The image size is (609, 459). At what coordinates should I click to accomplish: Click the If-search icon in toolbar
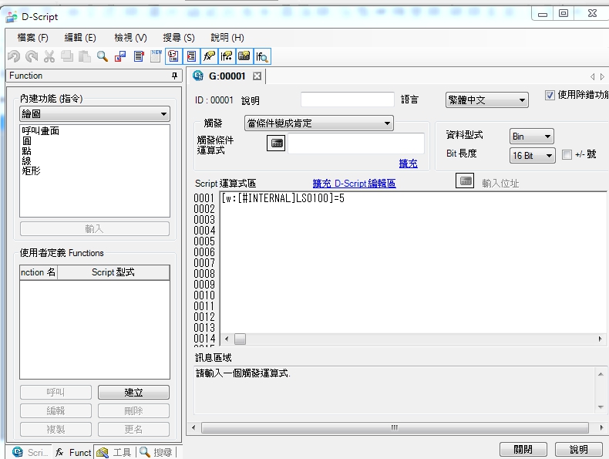point(262,56)
